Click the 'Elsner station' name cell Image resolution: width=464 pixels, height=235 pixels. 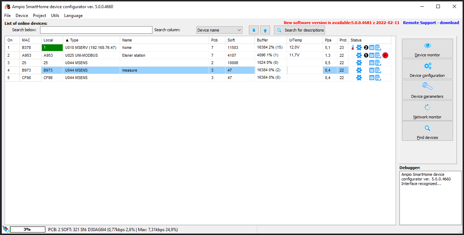tap(164, 55)
